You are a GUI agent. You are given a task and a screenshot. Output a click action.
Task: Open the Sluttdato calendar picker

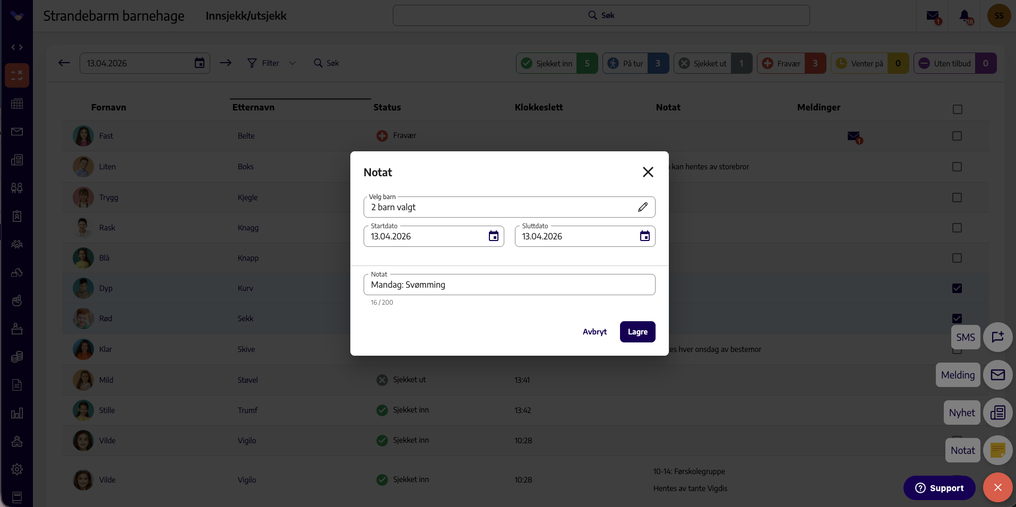click(x=645, y=236)
